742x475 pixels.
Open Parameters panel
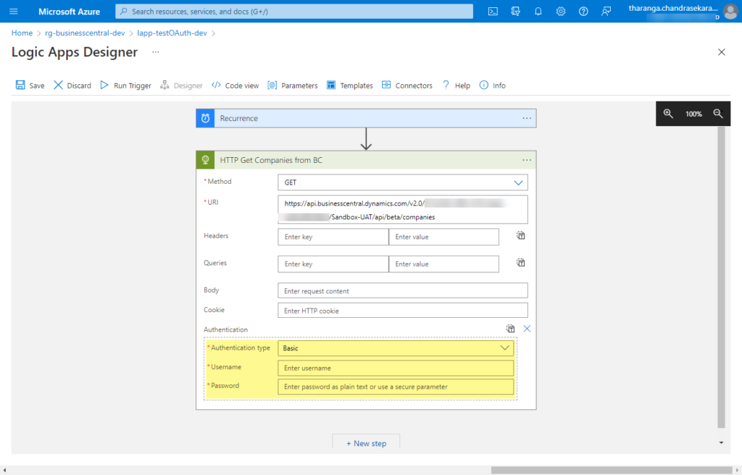tap(293, 85)
